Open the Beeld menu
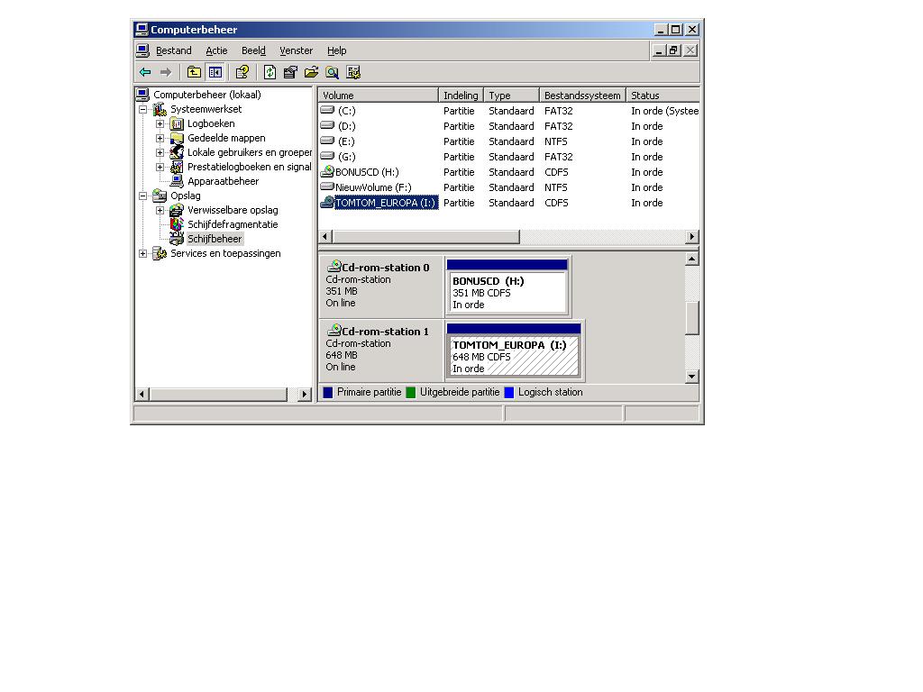Screen dimensions: 923x692 pyautogui.click(x=253, y=50)
